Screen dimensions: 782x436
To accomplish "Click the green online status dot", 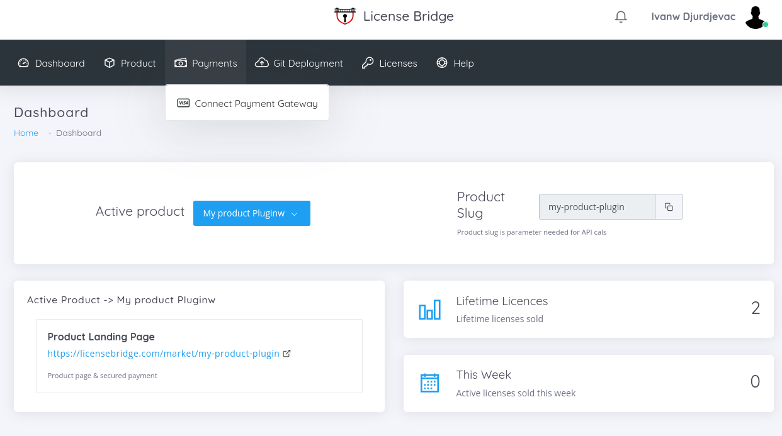I will click(x=766, y=25).
